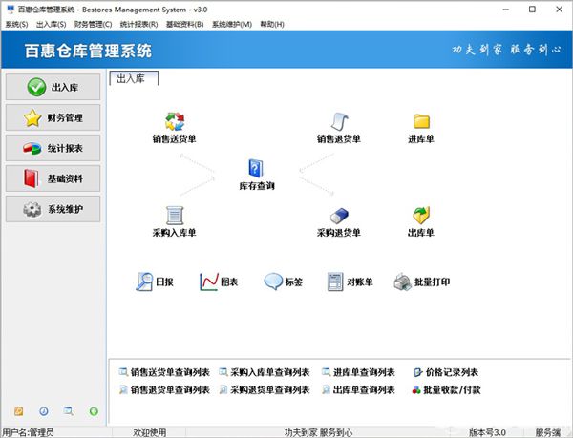Select the 出入库 tab

pyautogui.click(x=134, y=78)
